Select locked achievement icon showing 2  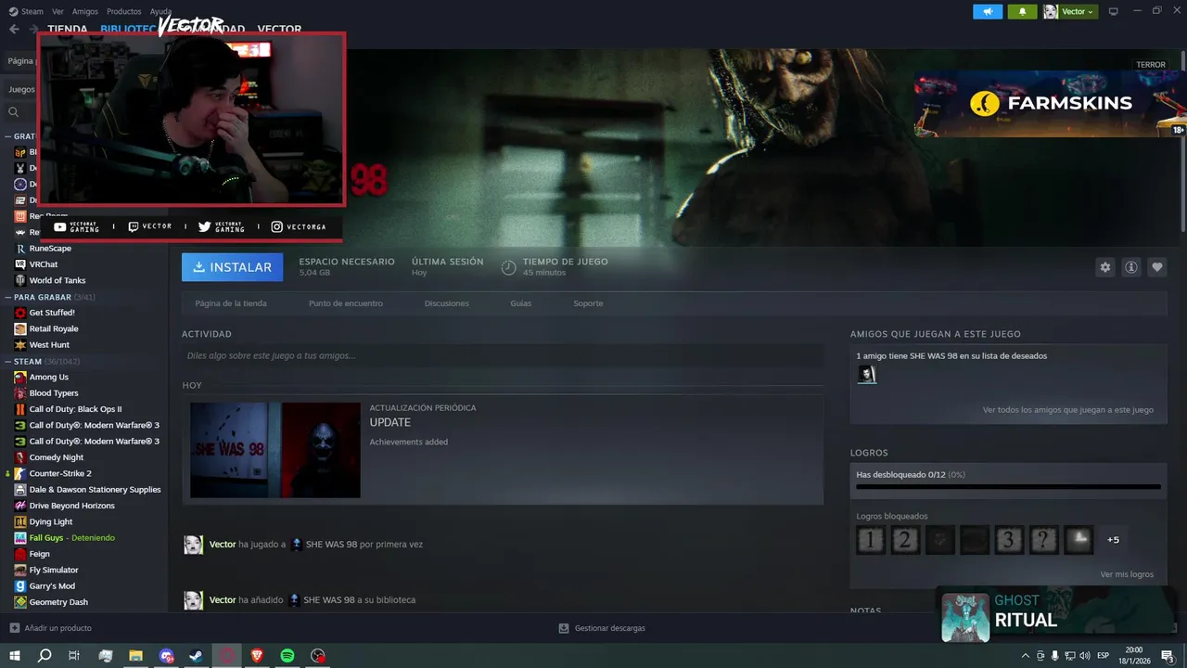(x=905, y=539)
